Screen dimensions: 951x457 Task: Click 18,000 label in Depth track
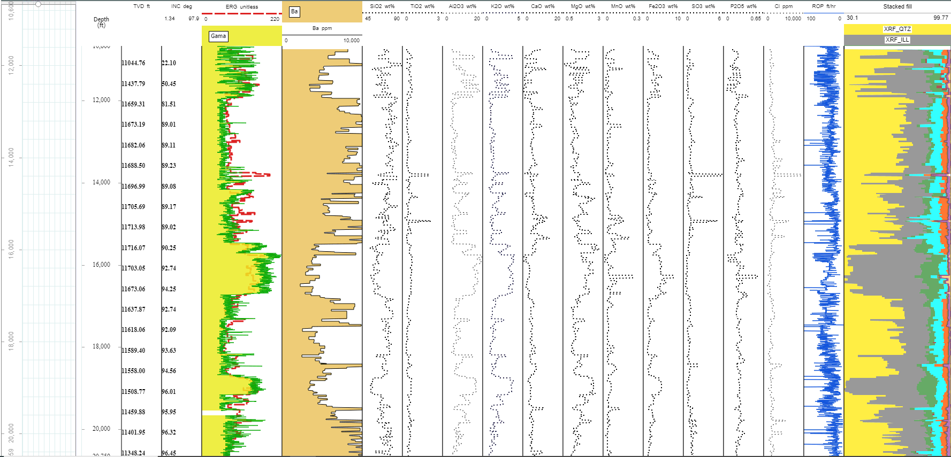pos(101,346)
